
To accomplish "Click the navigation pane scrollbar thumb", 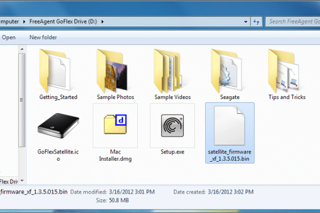I will (x=22, y=100).
